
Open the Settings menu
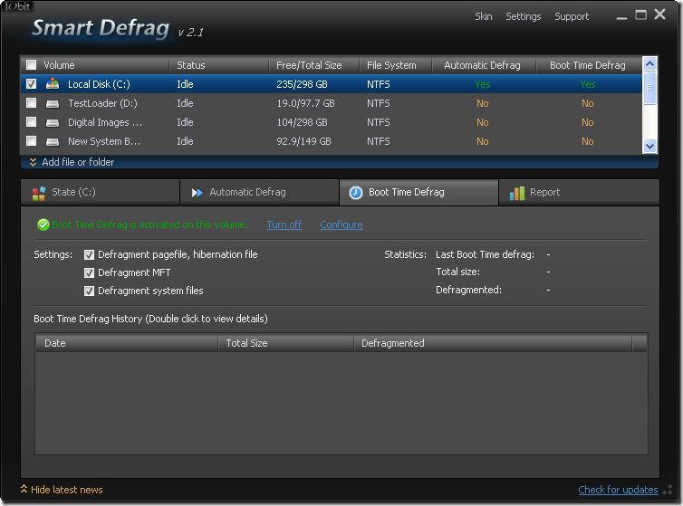click(x=524, y=16)
